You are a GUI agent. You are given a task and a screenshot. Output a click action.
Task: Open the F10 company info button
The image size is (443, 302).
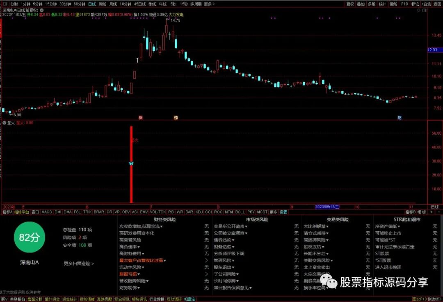coord(404,4)
